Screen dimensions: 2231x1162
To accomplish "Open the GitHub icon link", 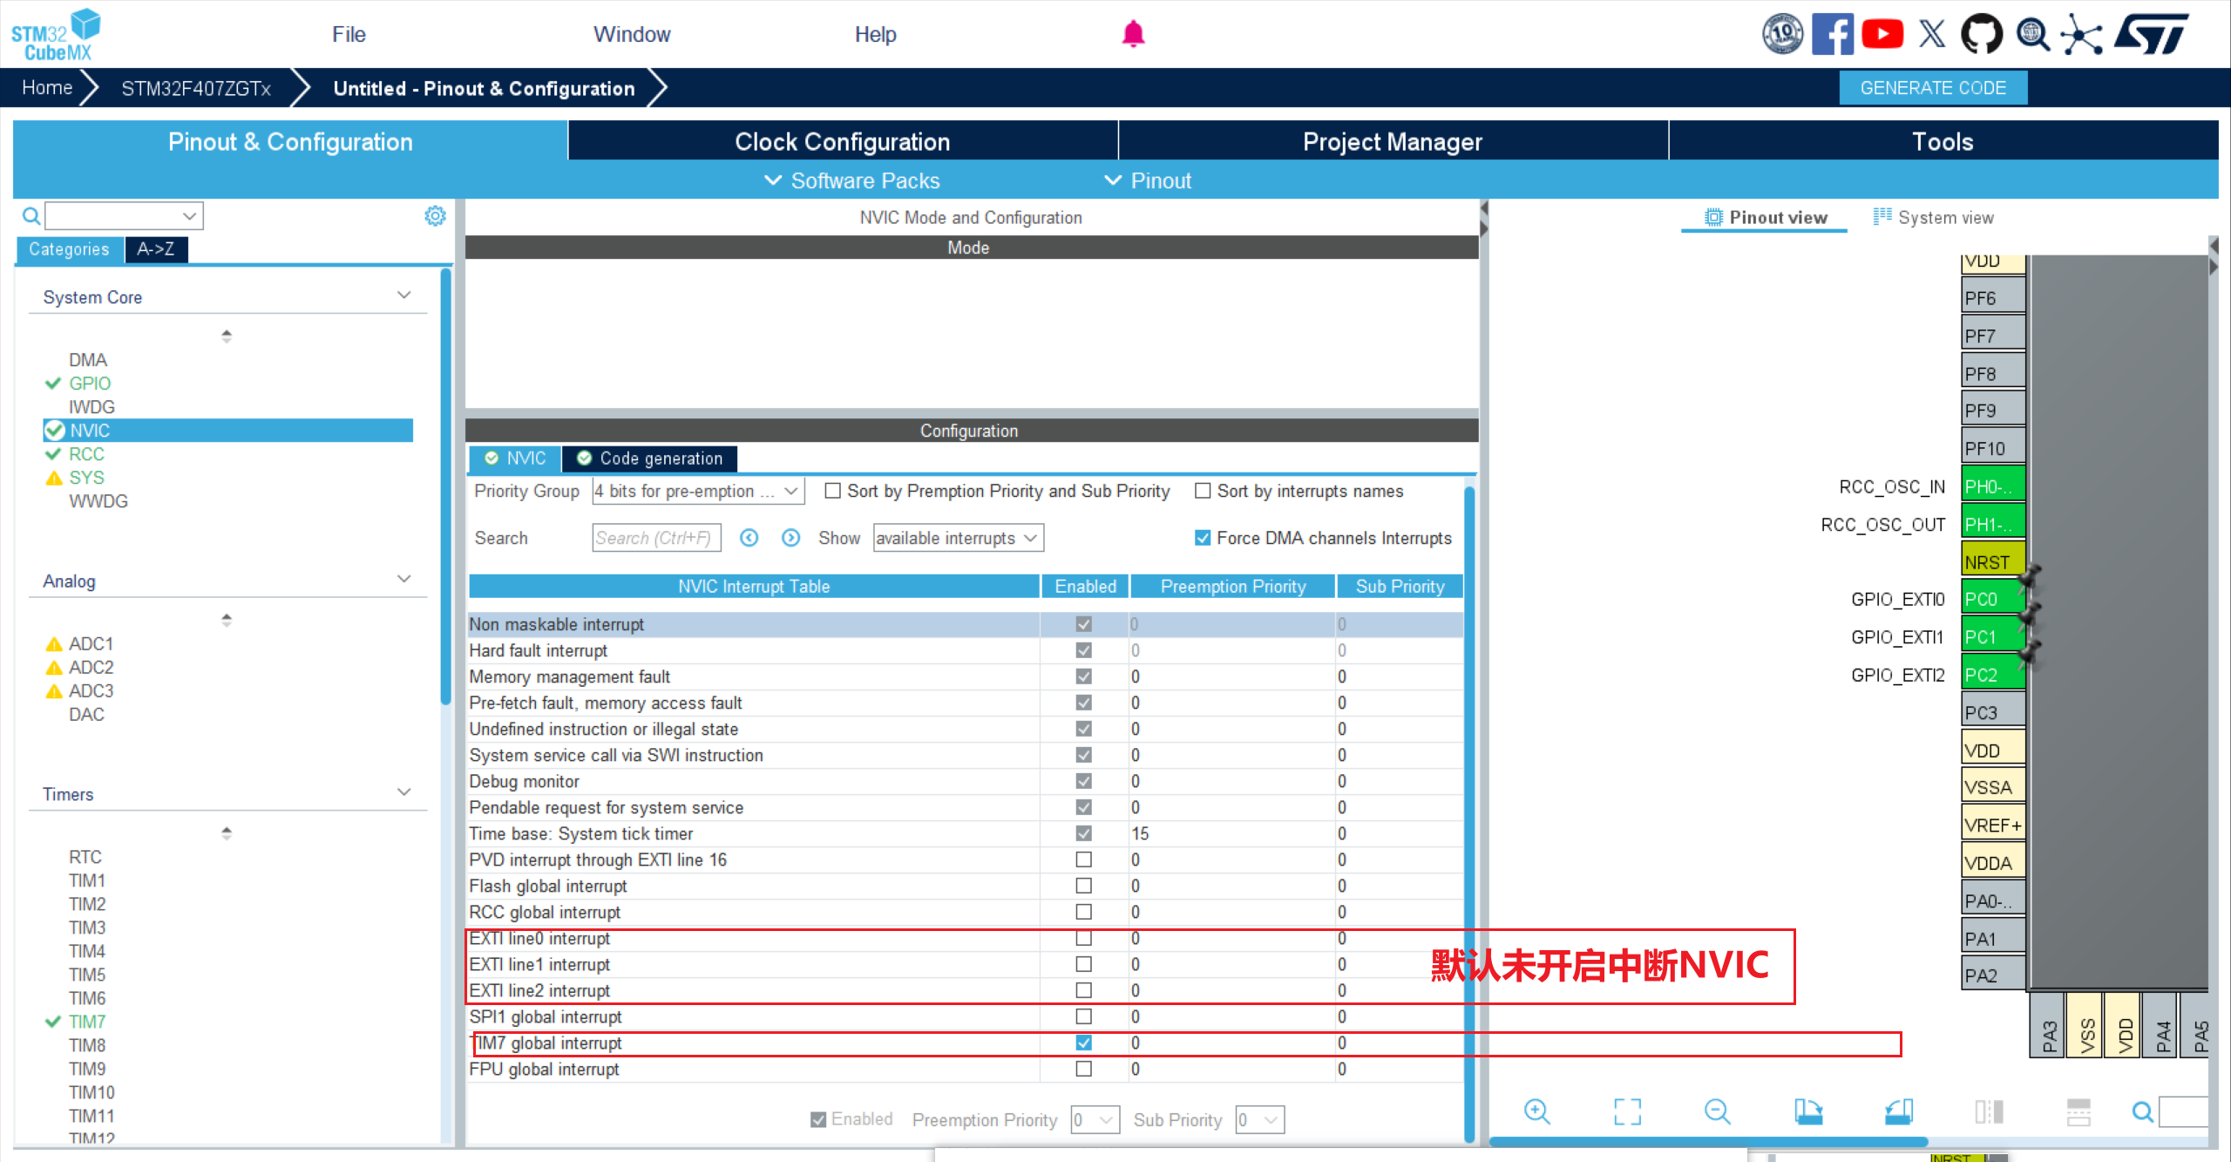I will 1981,35.
